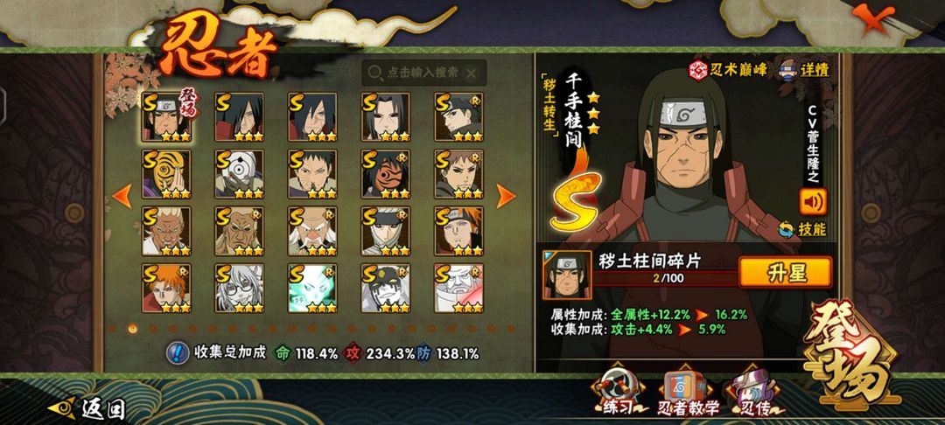Screen dimensions: 945x425
Task: Switch view with the 技能 swap icon
Action: click(786, 229)
